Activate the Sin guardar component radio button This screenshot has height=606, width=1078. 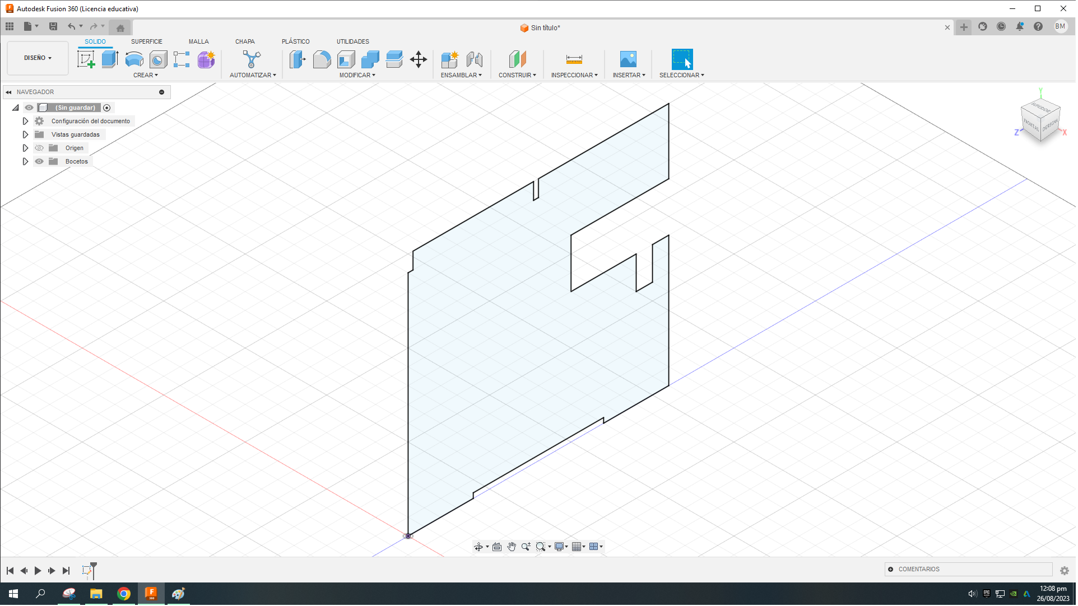click(107, 108)
